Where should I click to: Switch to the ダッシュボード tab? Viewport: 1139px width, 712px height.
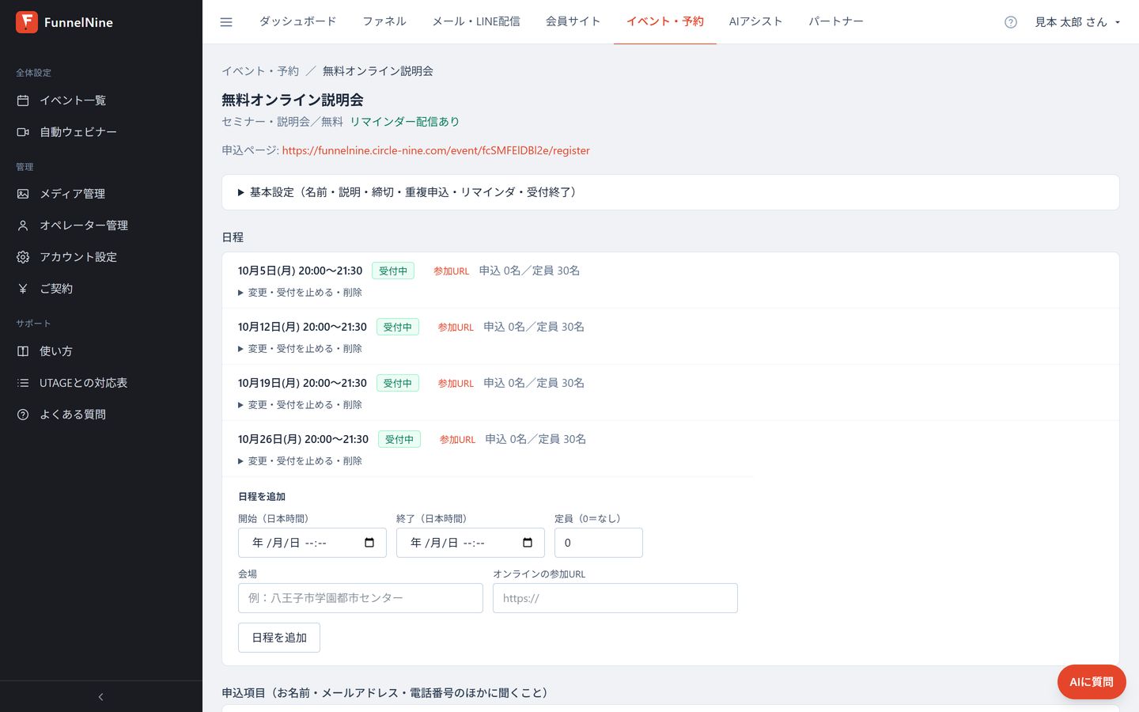[x=297, y=21]
